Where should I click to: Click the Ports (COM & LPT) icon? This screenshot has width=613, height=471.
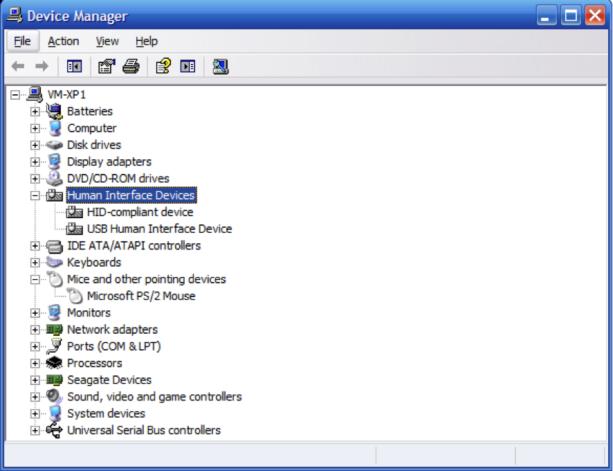(55, 346)
